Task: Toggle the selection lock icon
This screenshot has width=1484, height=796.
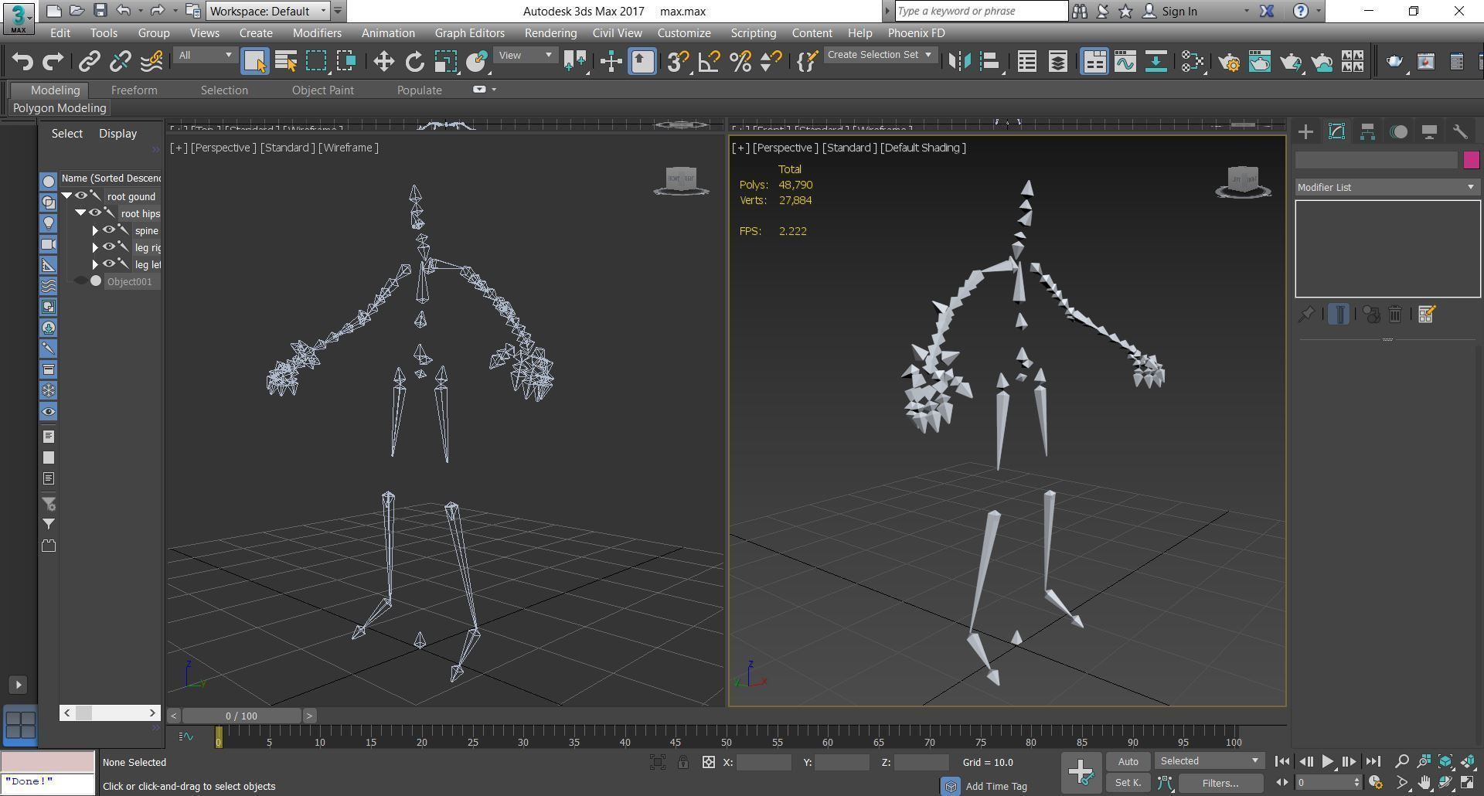Action: 683,763
